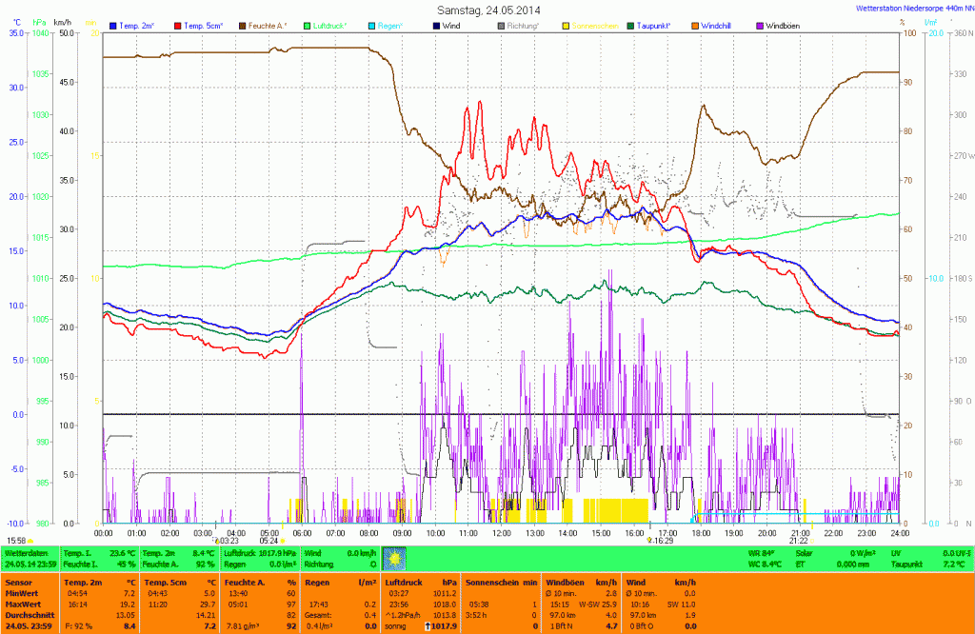Click the yellow Sonnenschein legend swatch
Image resolution: width=975 pixels, height=634 pixels.
click(x=567, y=25)
